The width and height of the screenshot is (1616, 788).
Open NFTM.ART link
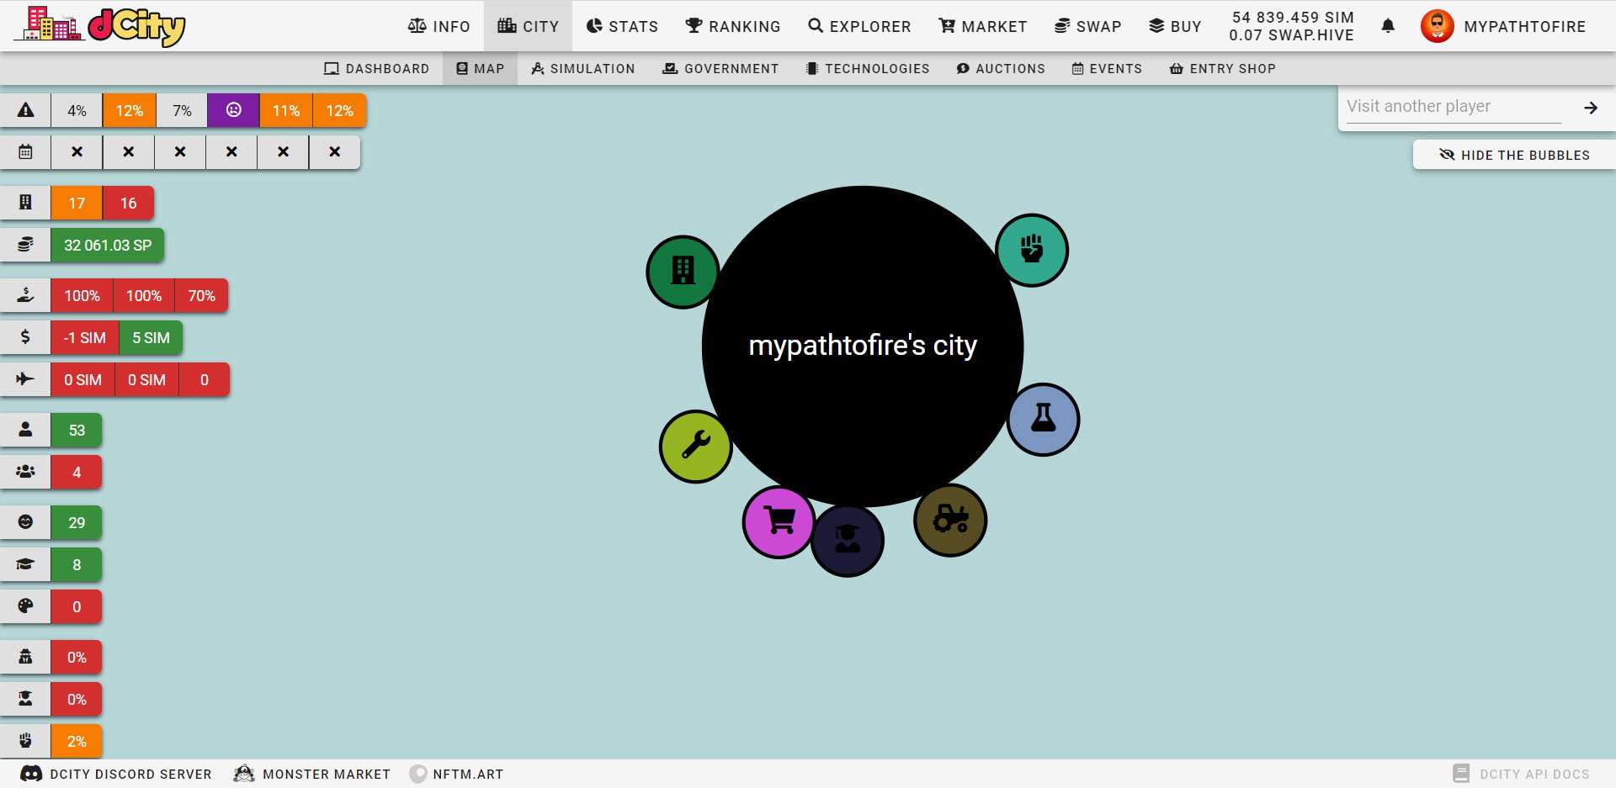[x=456, y=774]
